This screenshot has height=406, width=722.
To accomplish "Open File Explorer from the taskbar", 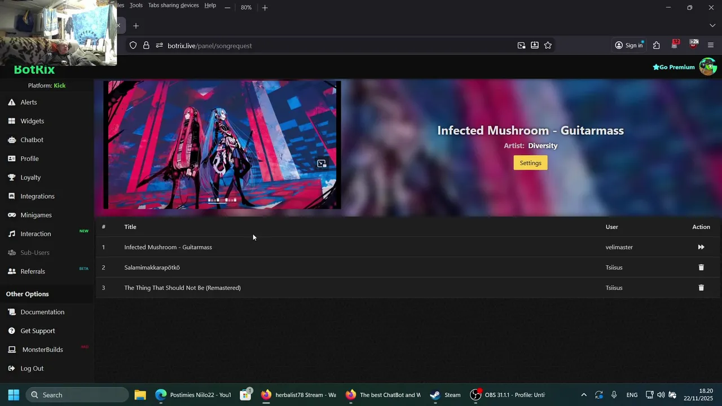I will point(140,395).
